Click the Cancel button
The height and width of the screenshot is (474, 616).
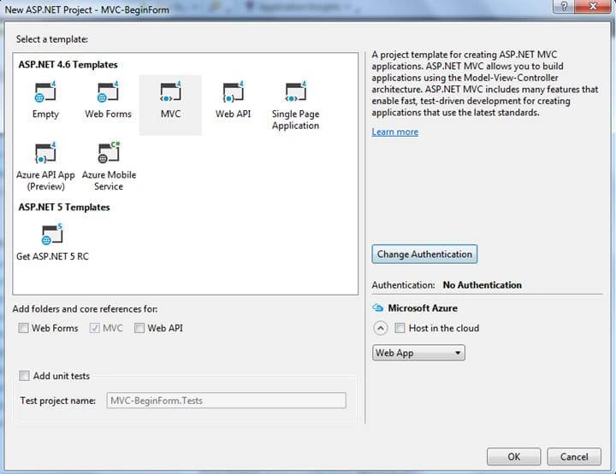[x=574, y=457]
